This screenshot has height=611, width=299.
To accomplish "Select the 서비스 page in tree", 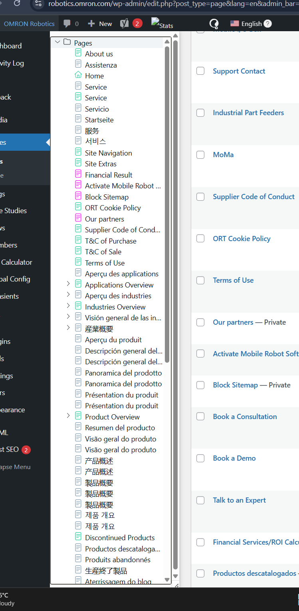I will click(x=95, y=141).
